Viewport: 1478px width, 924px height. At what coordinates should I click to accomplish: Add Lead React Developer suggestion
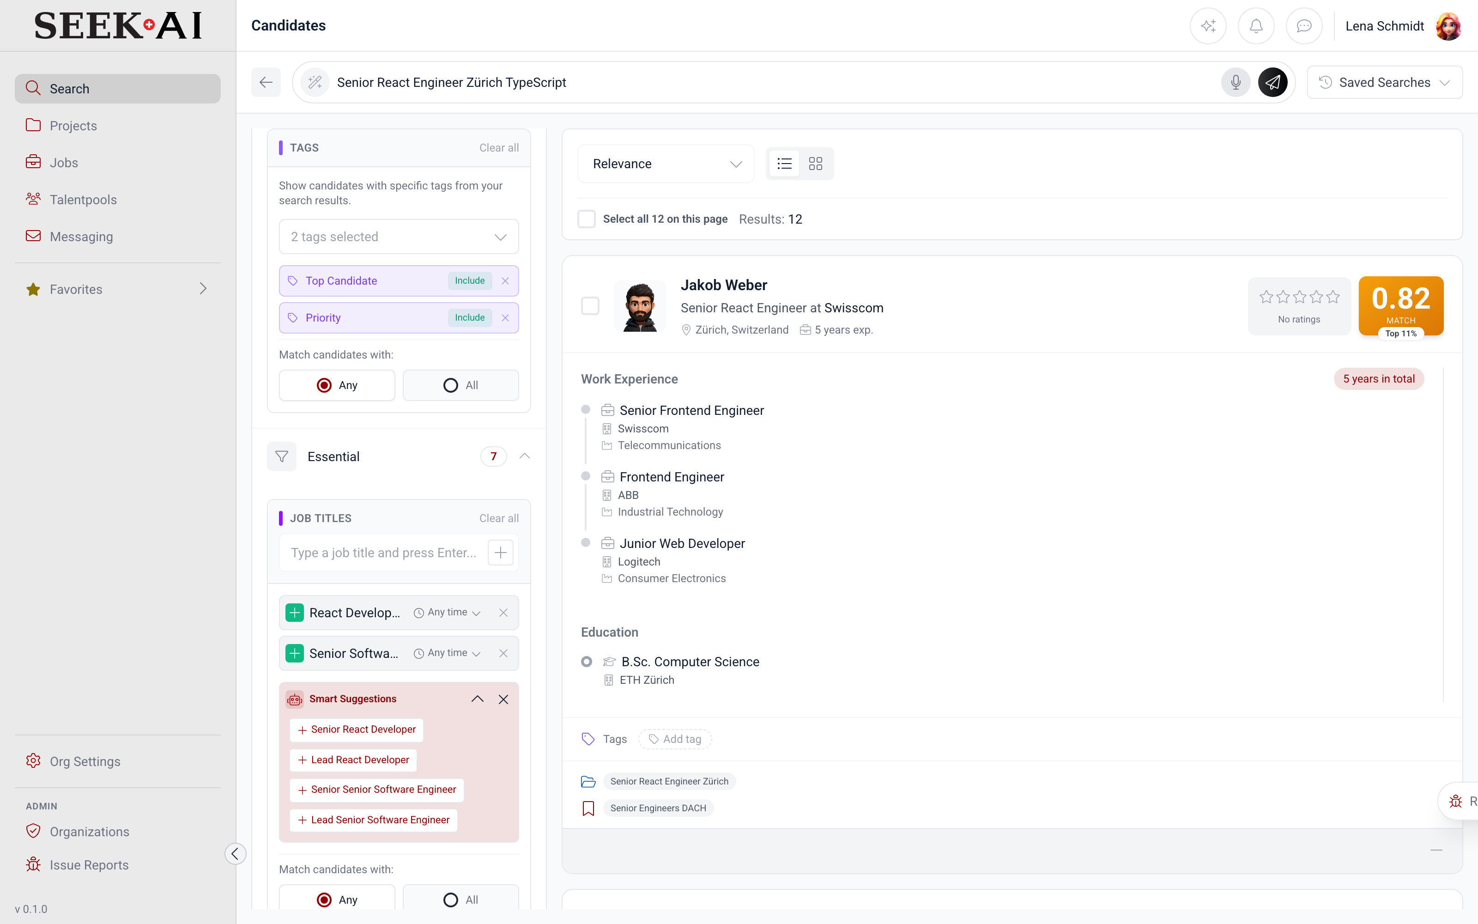(354, 760)
